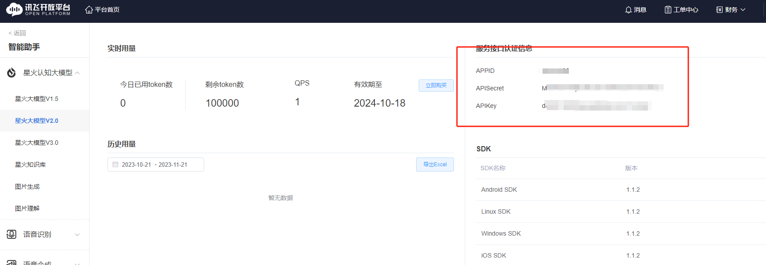Open the 财务 menu
The height and width of the screenshot is (265, 766).
tap(731, 10)
